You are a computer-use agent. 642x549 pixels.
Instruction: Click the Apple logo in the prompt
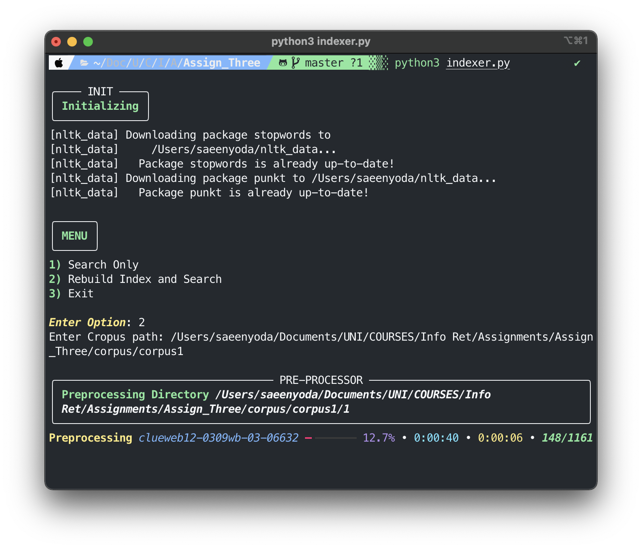pos(59,63)
